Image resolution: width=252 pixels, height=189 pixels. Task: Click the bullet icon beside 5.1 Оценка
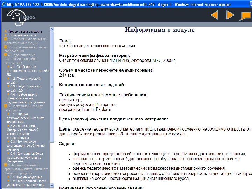(8, 114)
